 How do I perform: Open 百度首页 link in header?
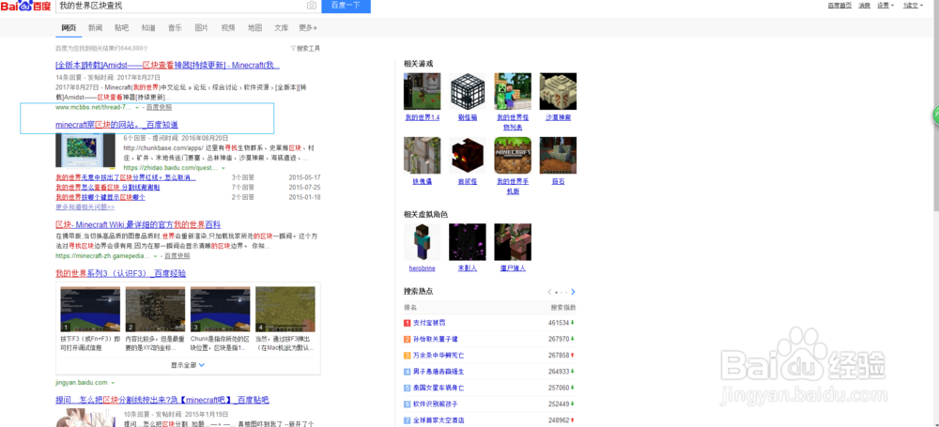[x=839, y=6]
